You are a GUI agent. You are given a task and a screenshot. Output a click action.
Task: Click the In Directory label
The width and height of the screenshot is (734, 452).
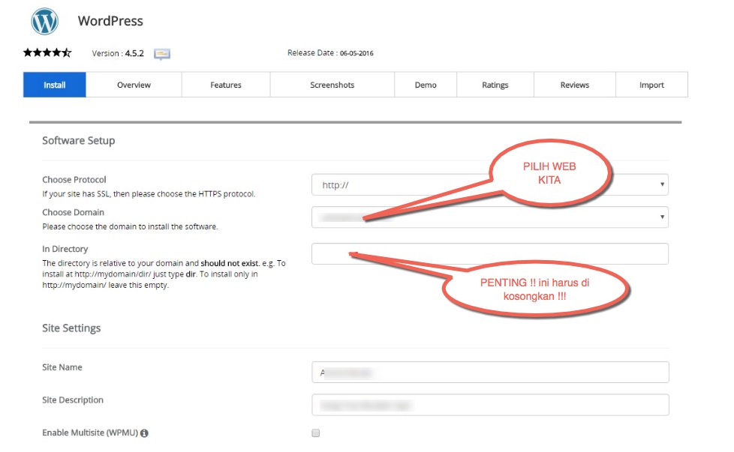click(65, 249)
